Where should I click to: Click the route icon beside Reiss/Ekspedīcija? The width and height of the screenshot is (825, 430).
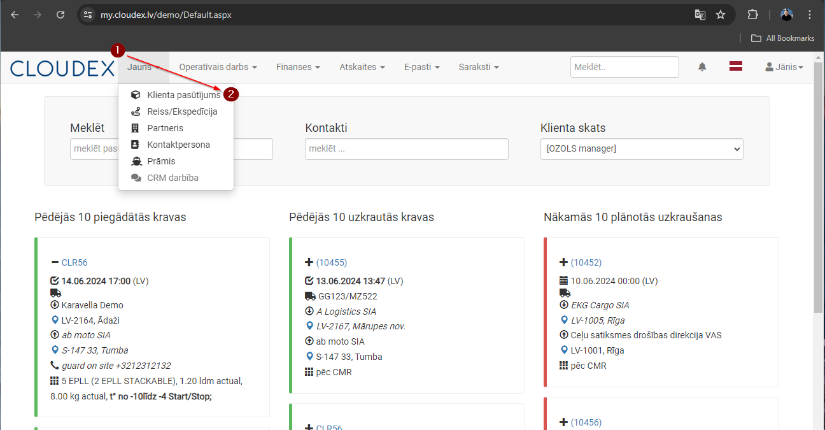136,111
